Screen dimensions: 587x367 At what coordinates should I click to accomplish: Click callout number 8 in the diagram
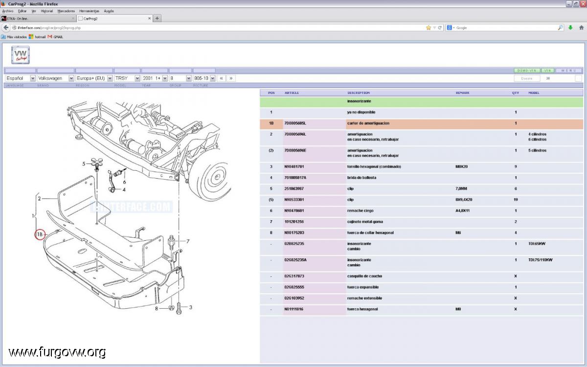coord(157,308)
